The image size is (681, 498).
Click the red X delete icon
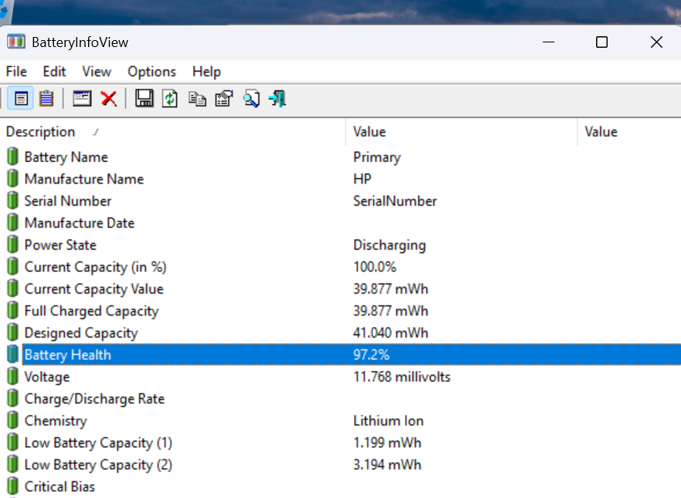pyautogui.click(x=109, y=99)
